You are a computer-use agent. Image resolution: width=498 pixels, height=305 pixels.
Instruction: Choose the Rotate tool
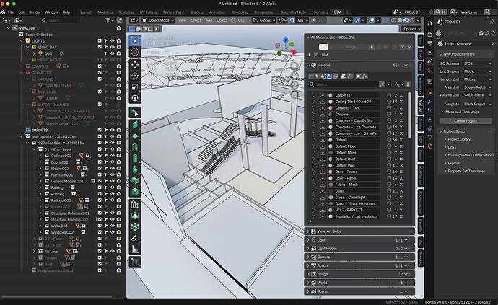point(135,76)
